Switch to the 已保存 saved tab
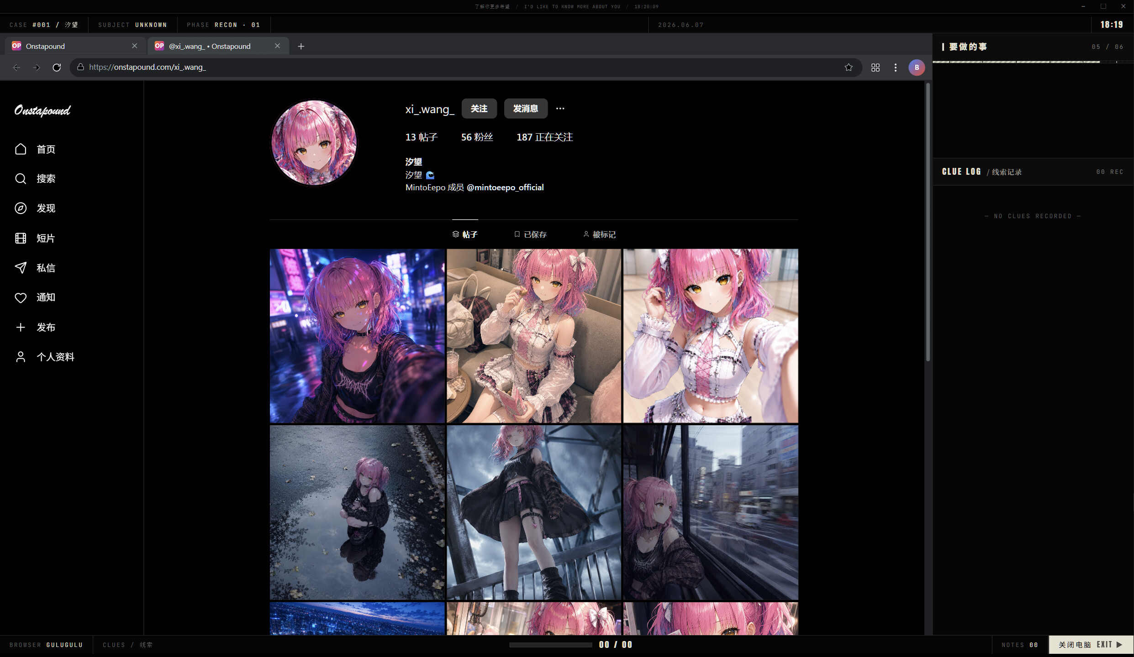 (x=530, y=235)
